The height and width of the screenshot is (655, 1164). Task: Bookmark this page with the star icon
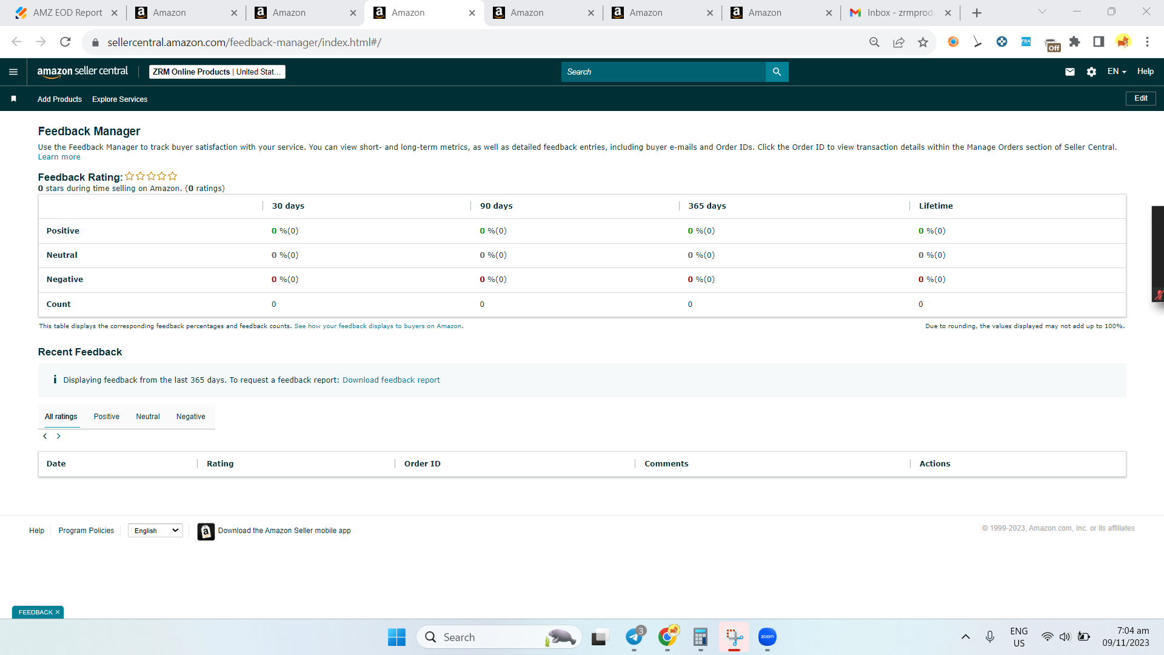(x=923, y=42)
